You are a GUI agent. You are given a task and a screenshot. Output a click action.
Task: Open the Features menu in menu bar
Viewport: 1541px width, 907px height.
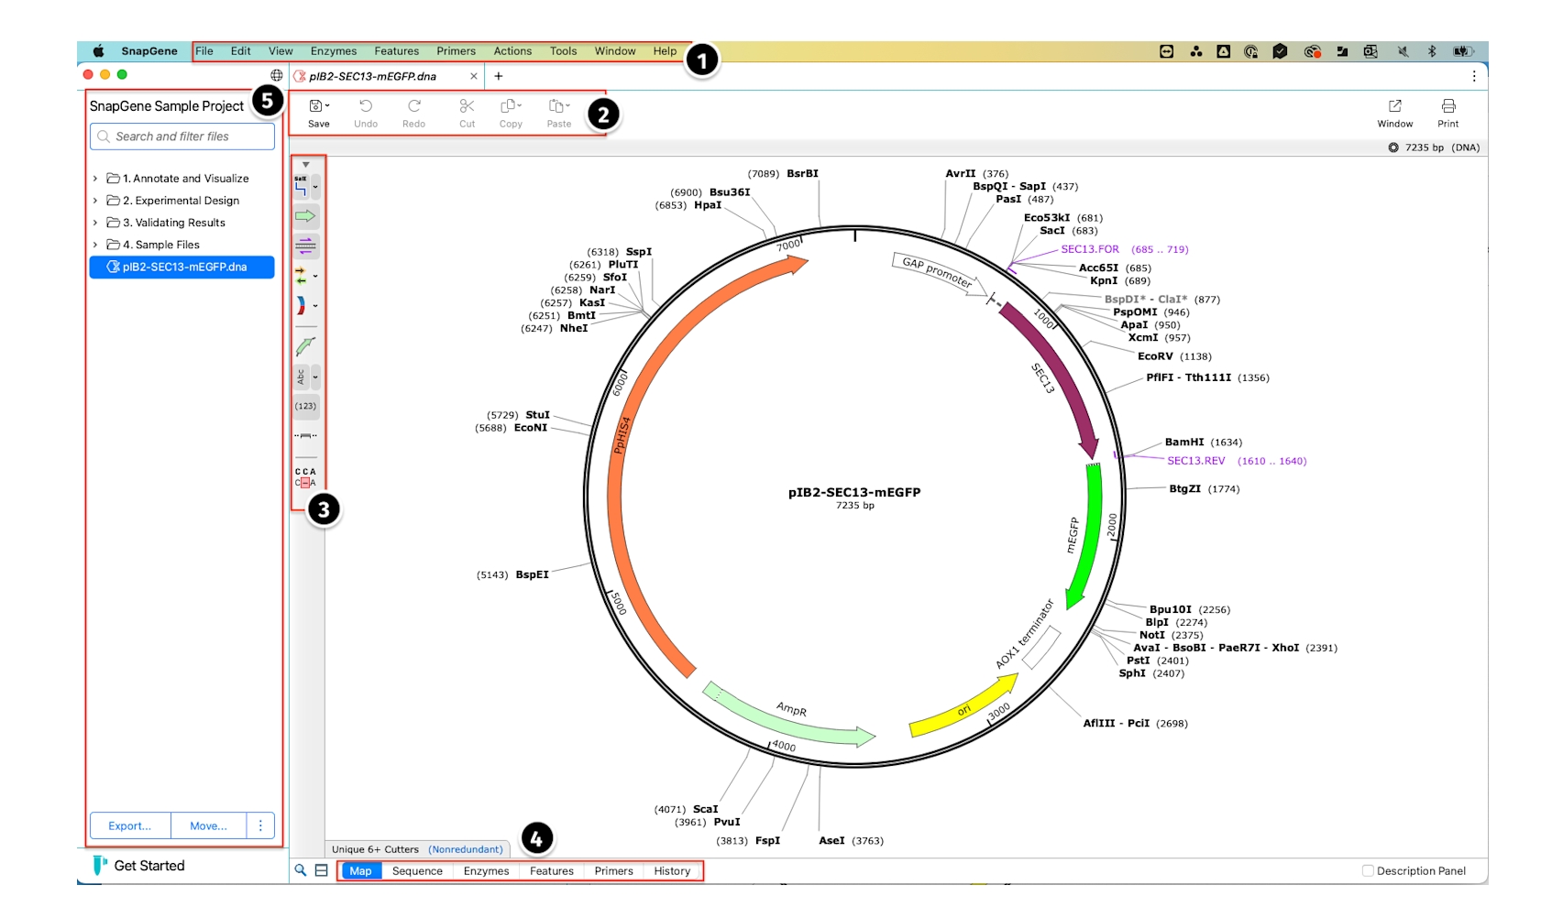(x=396, y=51)
